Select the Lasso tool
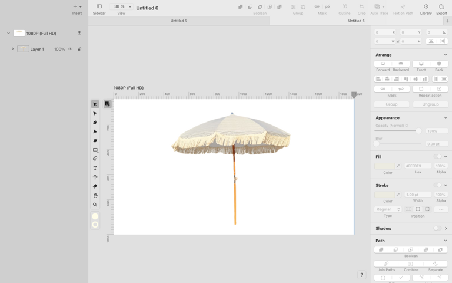452x283 pixels. [x=95, y=159]
